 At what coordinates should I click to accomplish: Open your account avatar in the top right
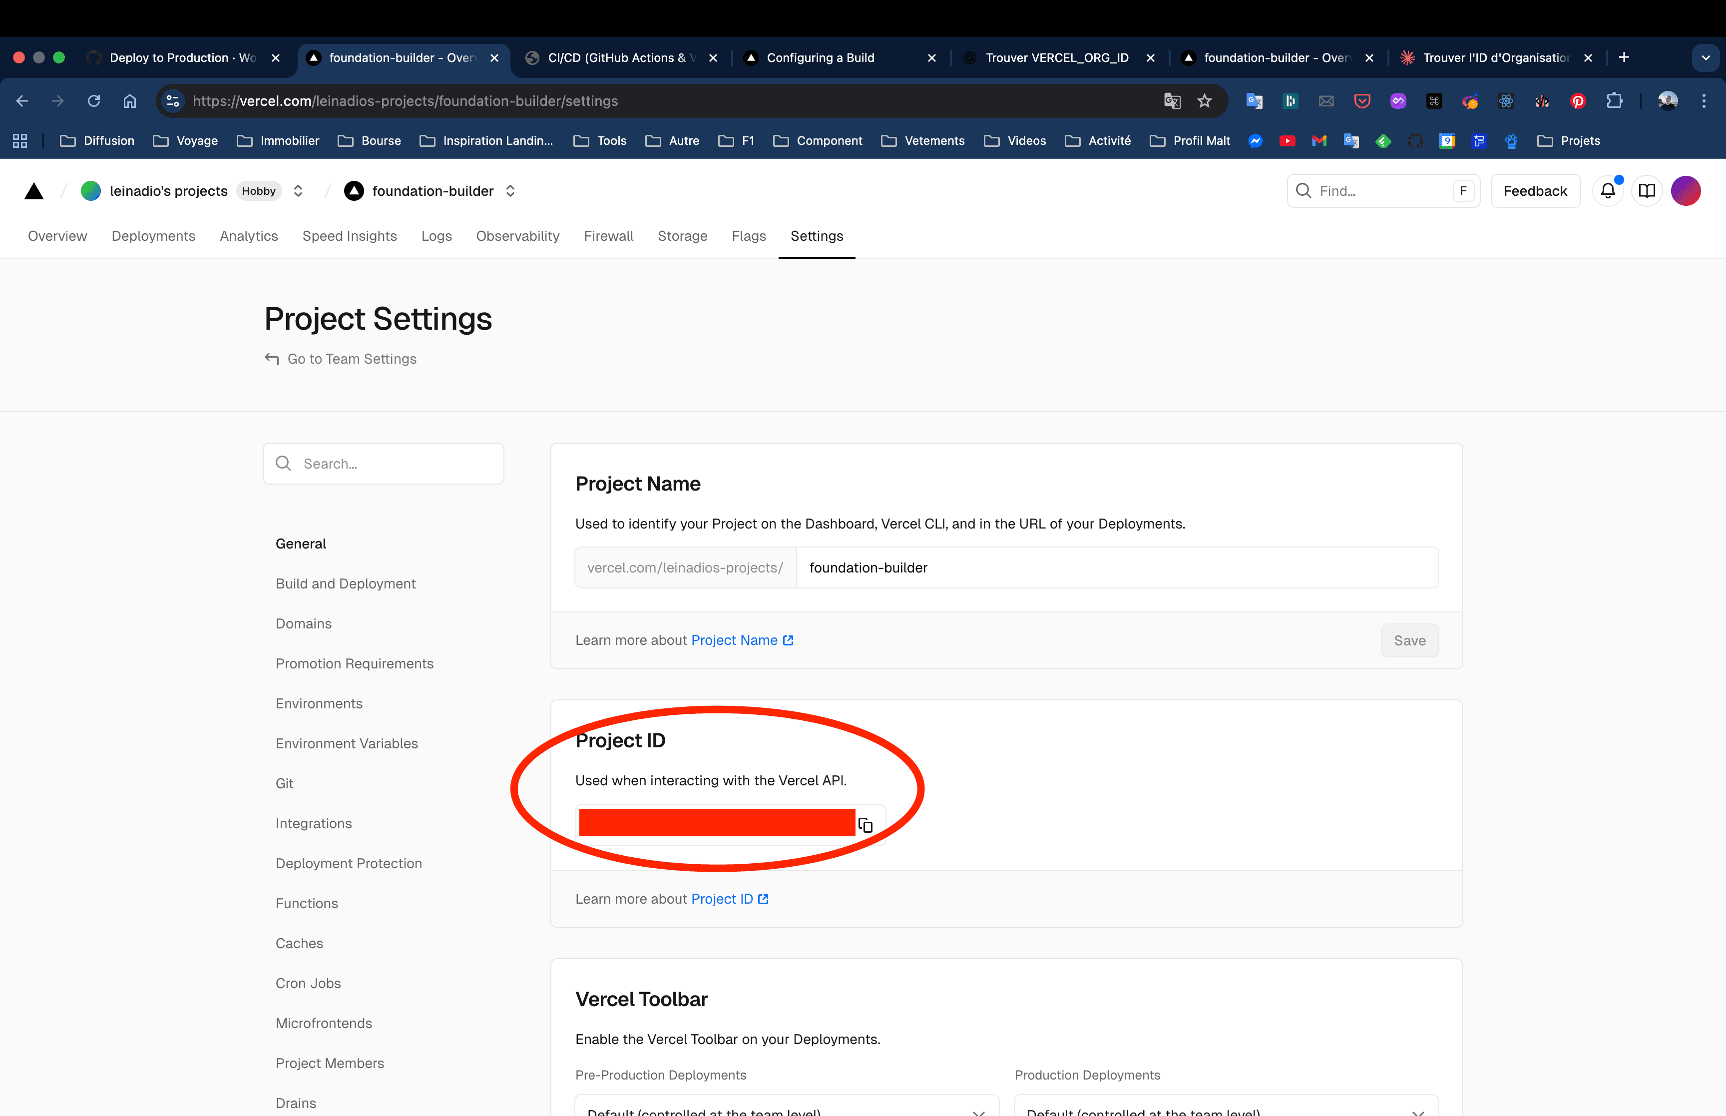click(1686, 191)
